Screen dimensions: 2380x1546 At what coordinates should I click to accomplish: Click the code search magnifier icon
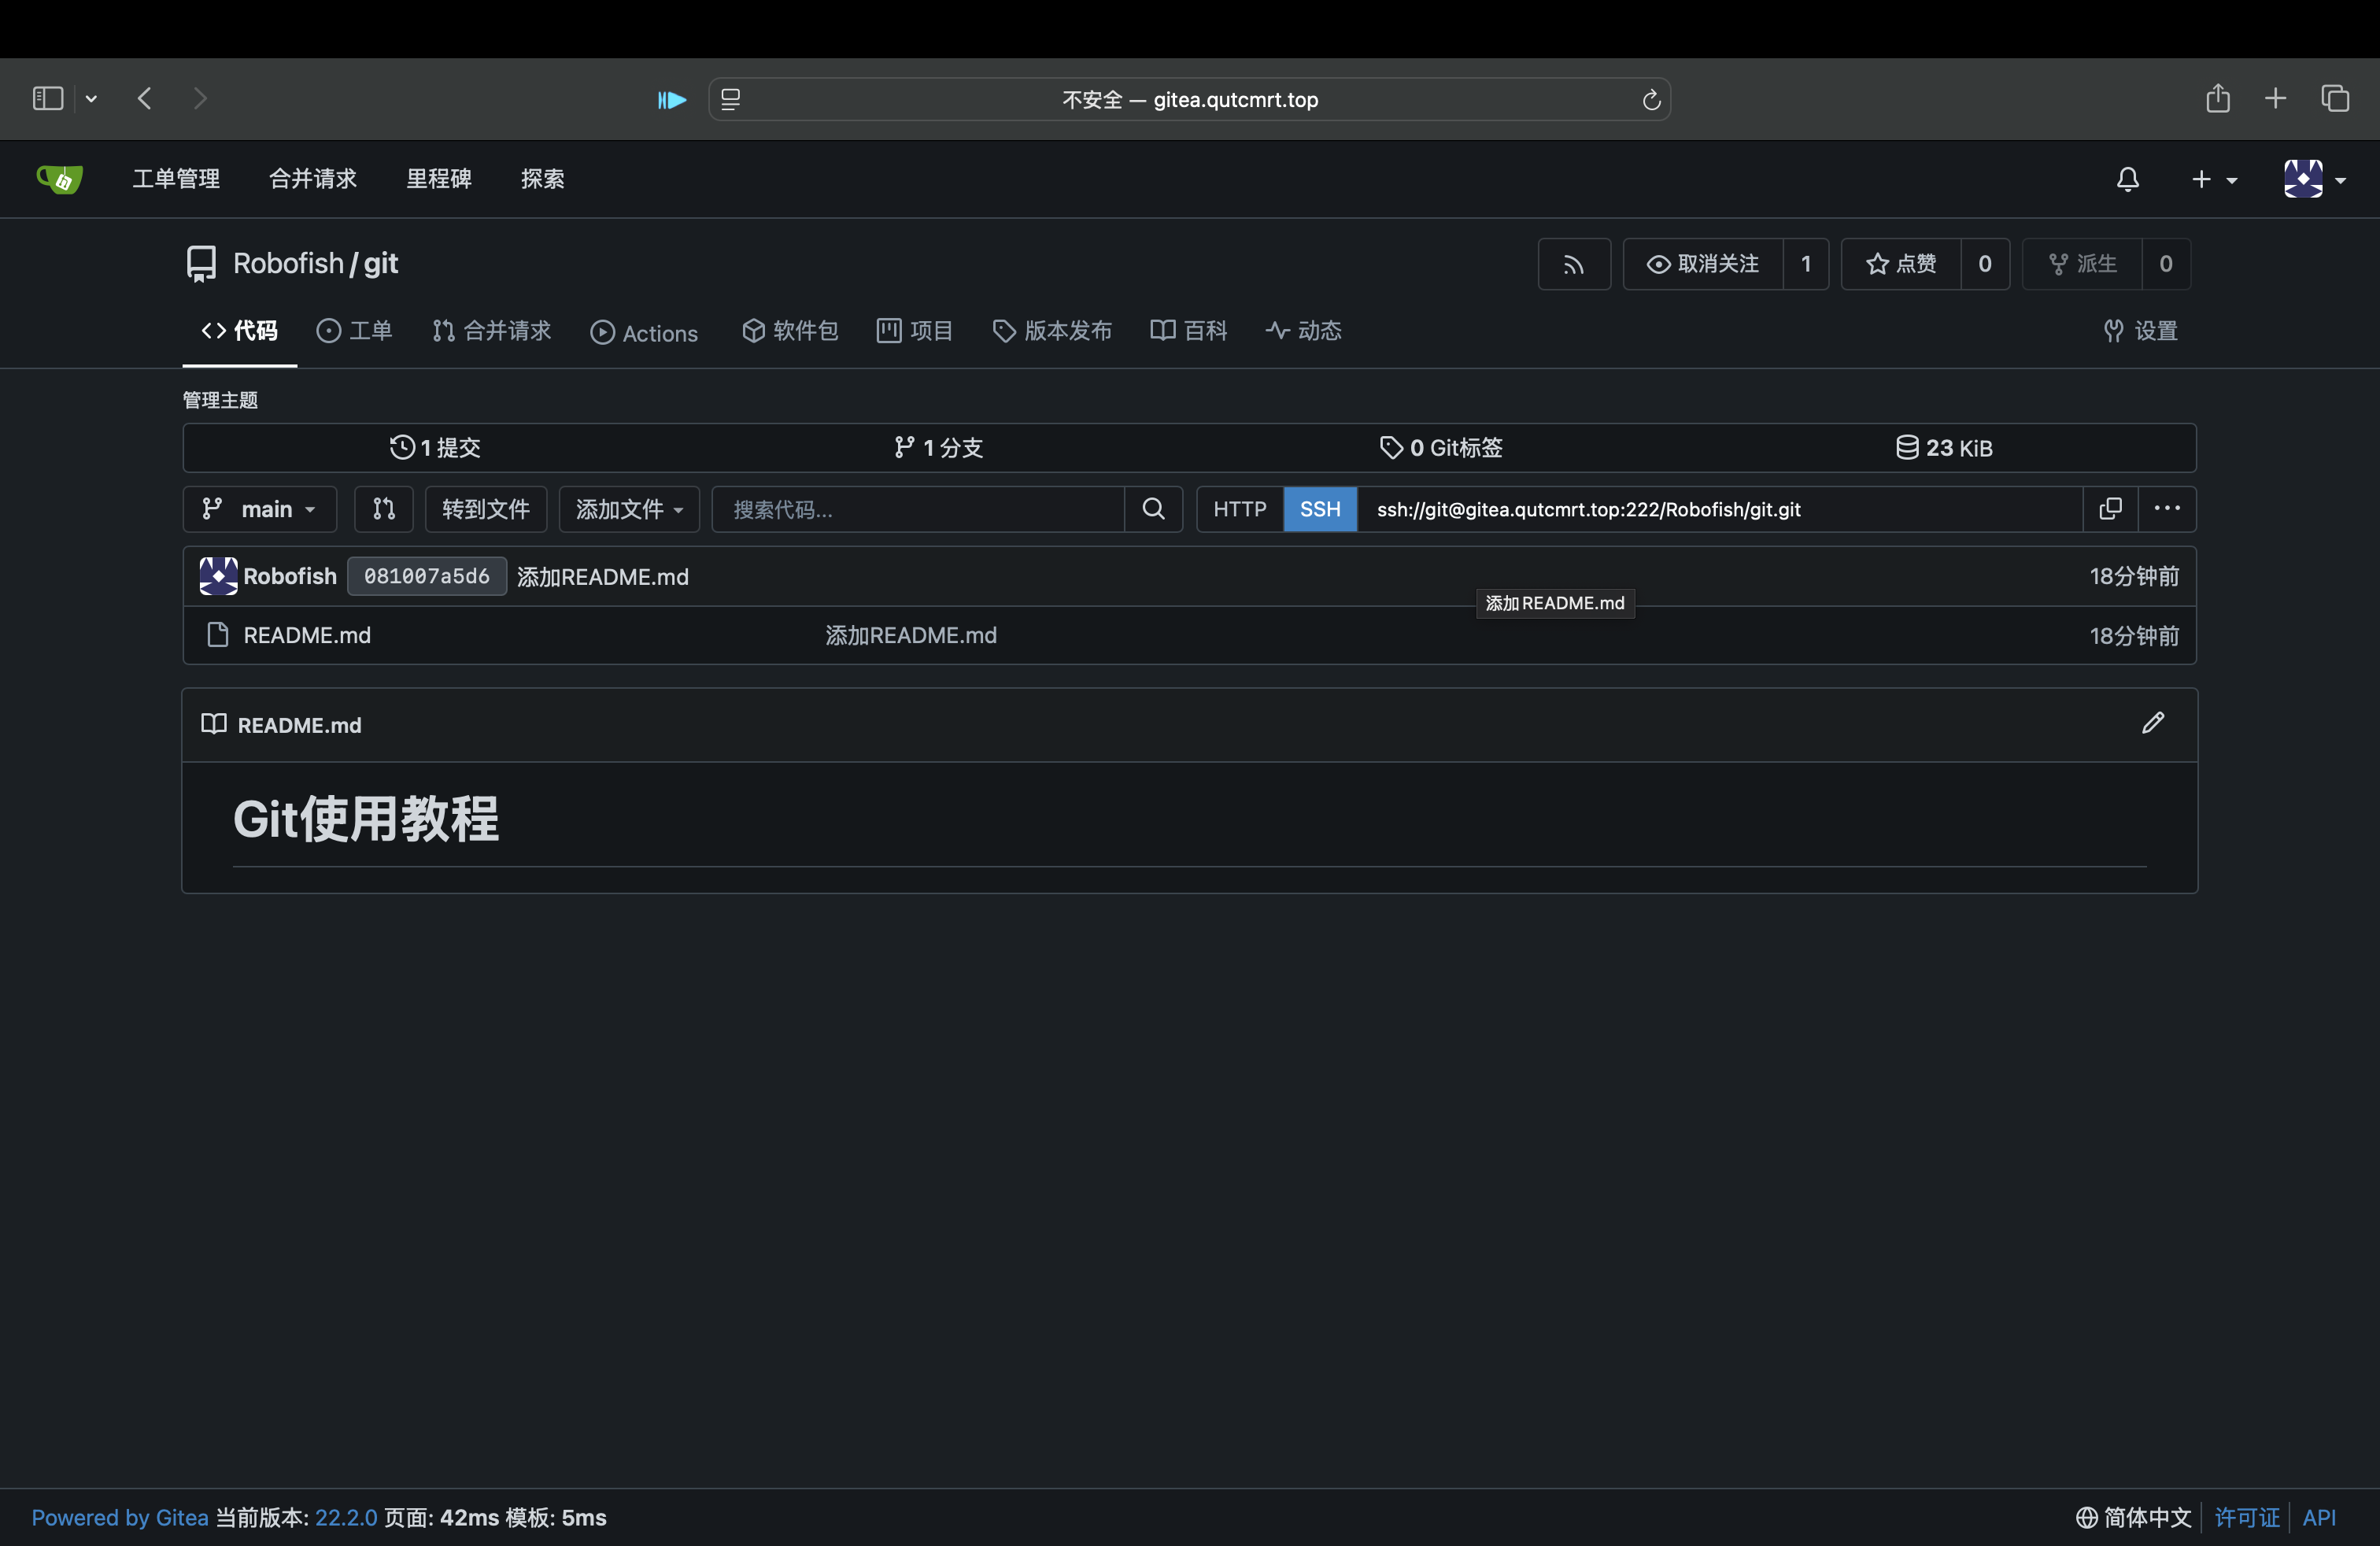click(1153, 510)
